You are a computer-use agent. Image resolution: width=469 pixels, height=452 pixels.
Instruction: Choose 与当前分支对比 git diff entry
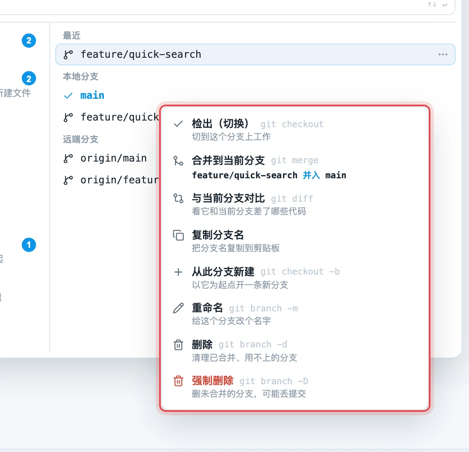coord(295,204)
